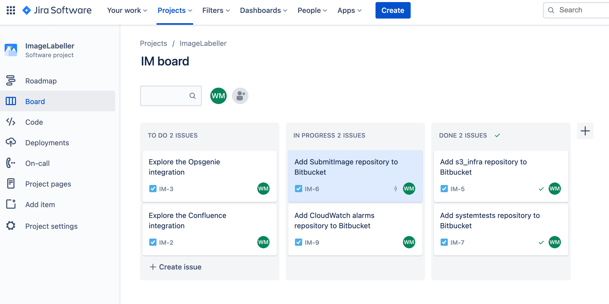Expand the Projects dropdown menu

coord(175,11)
